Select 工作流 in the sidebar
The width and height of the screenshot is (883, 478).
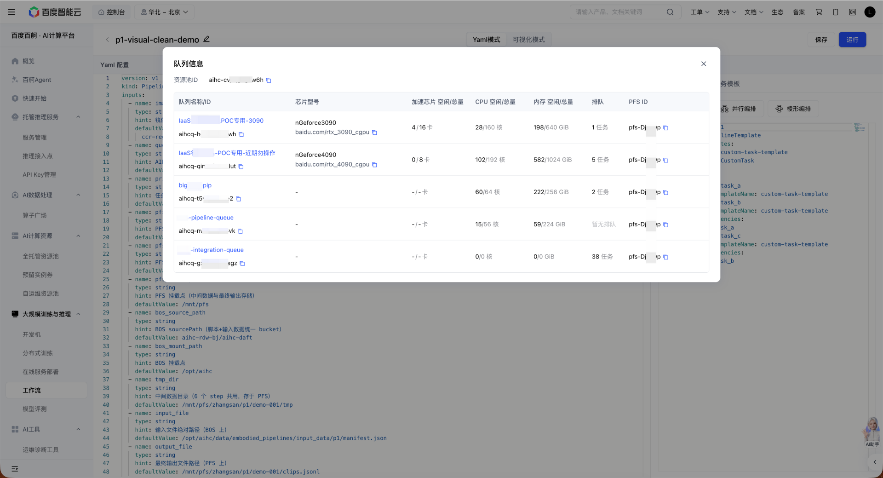coord(46,390)
